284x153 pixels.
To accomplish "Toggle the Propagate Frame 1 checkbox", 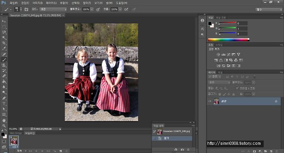I will point(237,88).
